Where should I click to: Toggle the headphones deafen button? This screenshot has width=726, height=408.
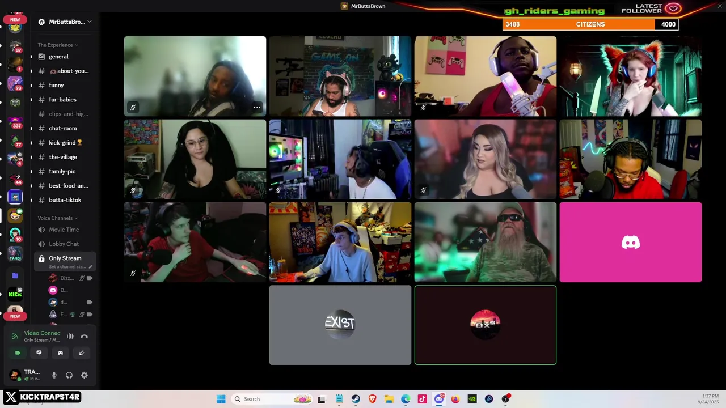[69, 375]
